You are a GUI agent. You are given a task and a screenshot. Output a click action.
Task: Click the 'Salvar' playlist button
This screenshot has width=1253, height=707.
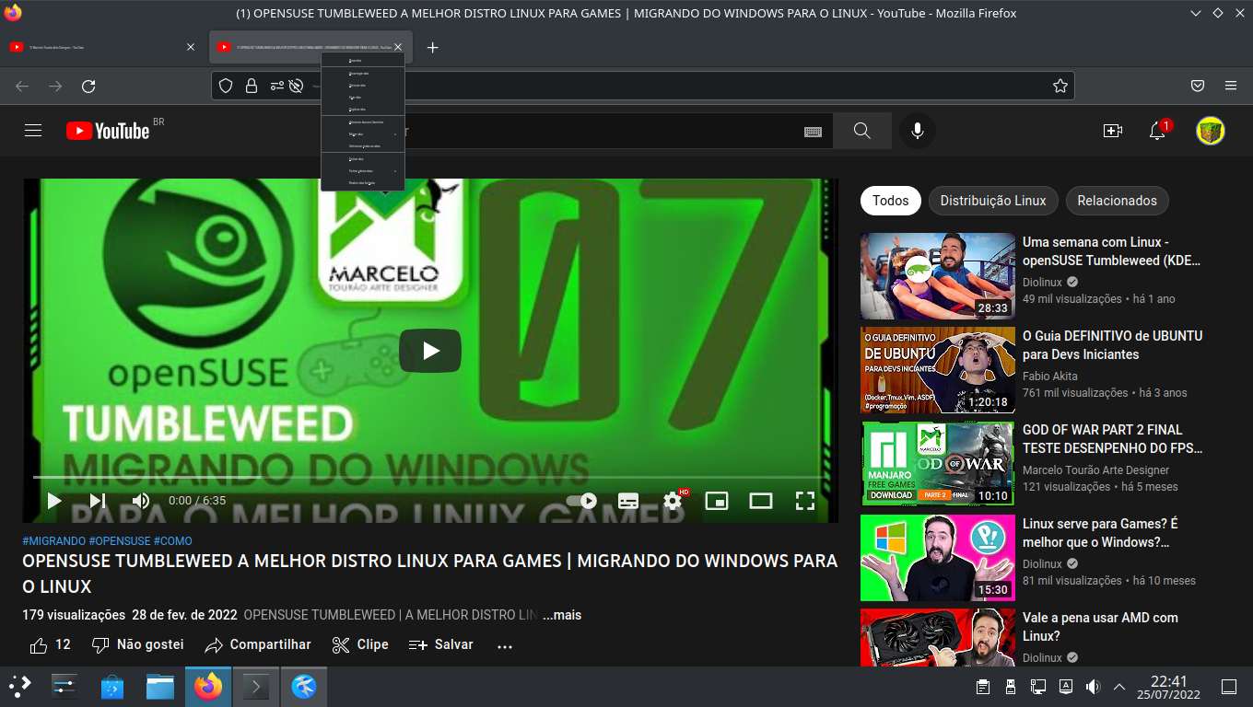[x=441, y=645]
